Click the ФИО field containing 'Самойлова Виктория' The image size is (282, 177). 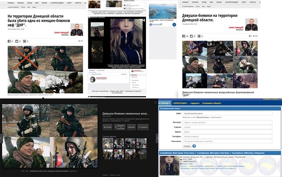[227, 113]
